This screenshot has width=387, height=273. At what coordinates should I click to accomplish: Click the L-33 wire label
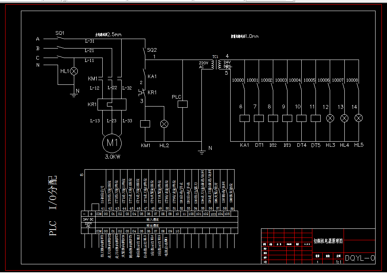coord(127,121)
